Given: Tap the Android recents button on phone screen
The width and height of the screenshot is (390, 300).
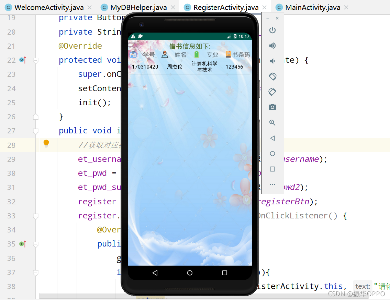Looking at the screenshot, I should (x=225, y=273).
